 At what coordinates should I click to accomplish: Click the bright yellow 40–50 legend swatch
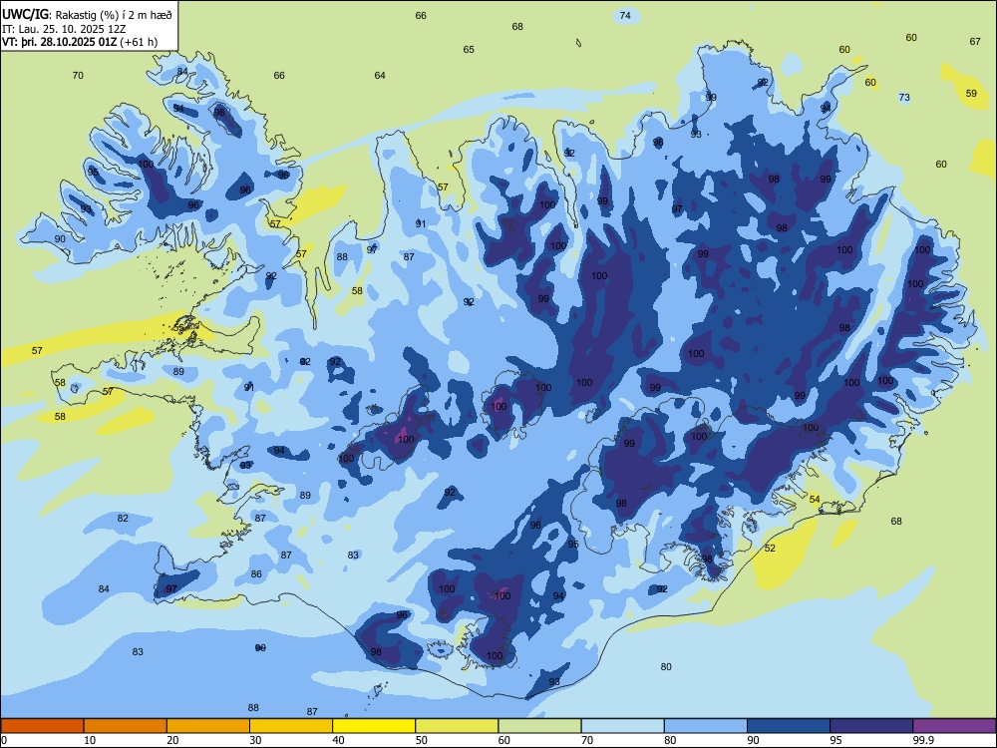pos(374,726)
